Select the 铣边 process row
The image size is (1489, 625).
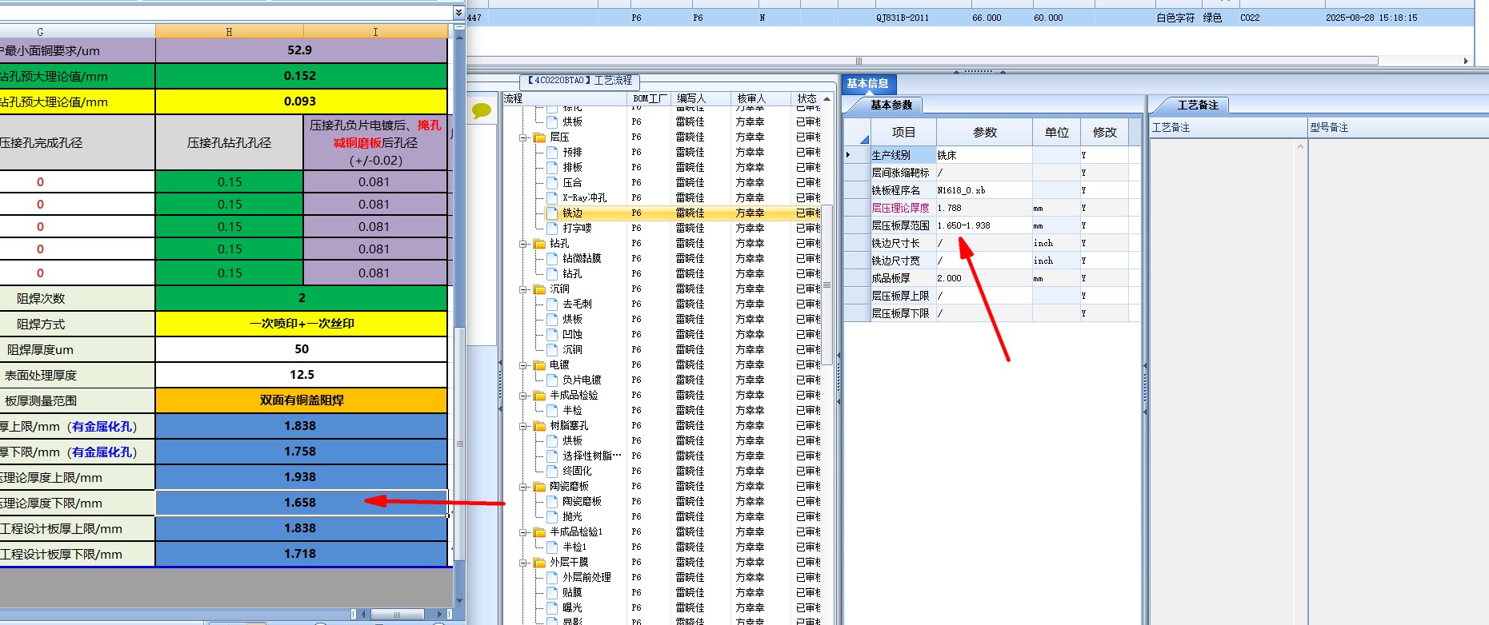pyautogui.click(x=683, y=213)
